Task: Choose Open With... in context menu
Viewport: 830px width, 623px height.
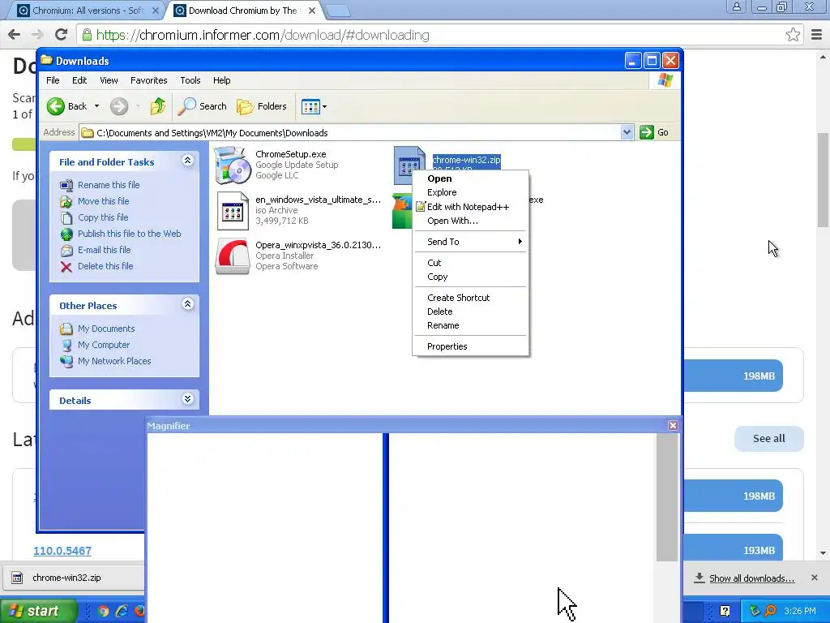Action: coord(471,221)
